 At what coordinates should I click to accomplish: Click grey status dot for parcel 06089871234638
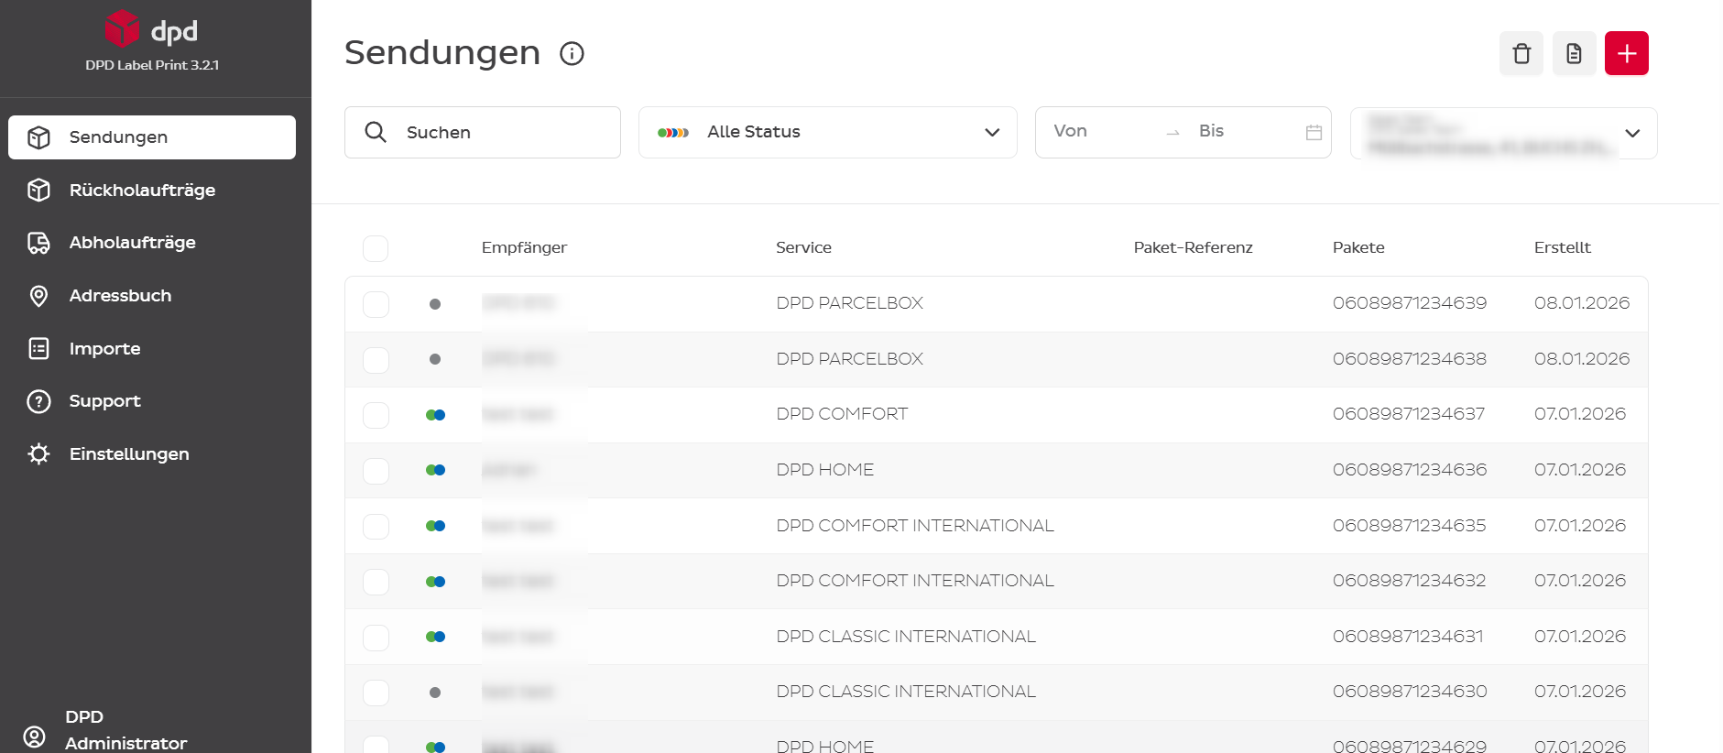tap(435, 359)
